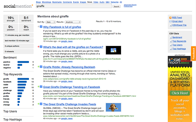Image resolution: width=196 pixels, height=122 pixels.
Task: Click the RSS Feed orange icon
Action: (170, 18)
